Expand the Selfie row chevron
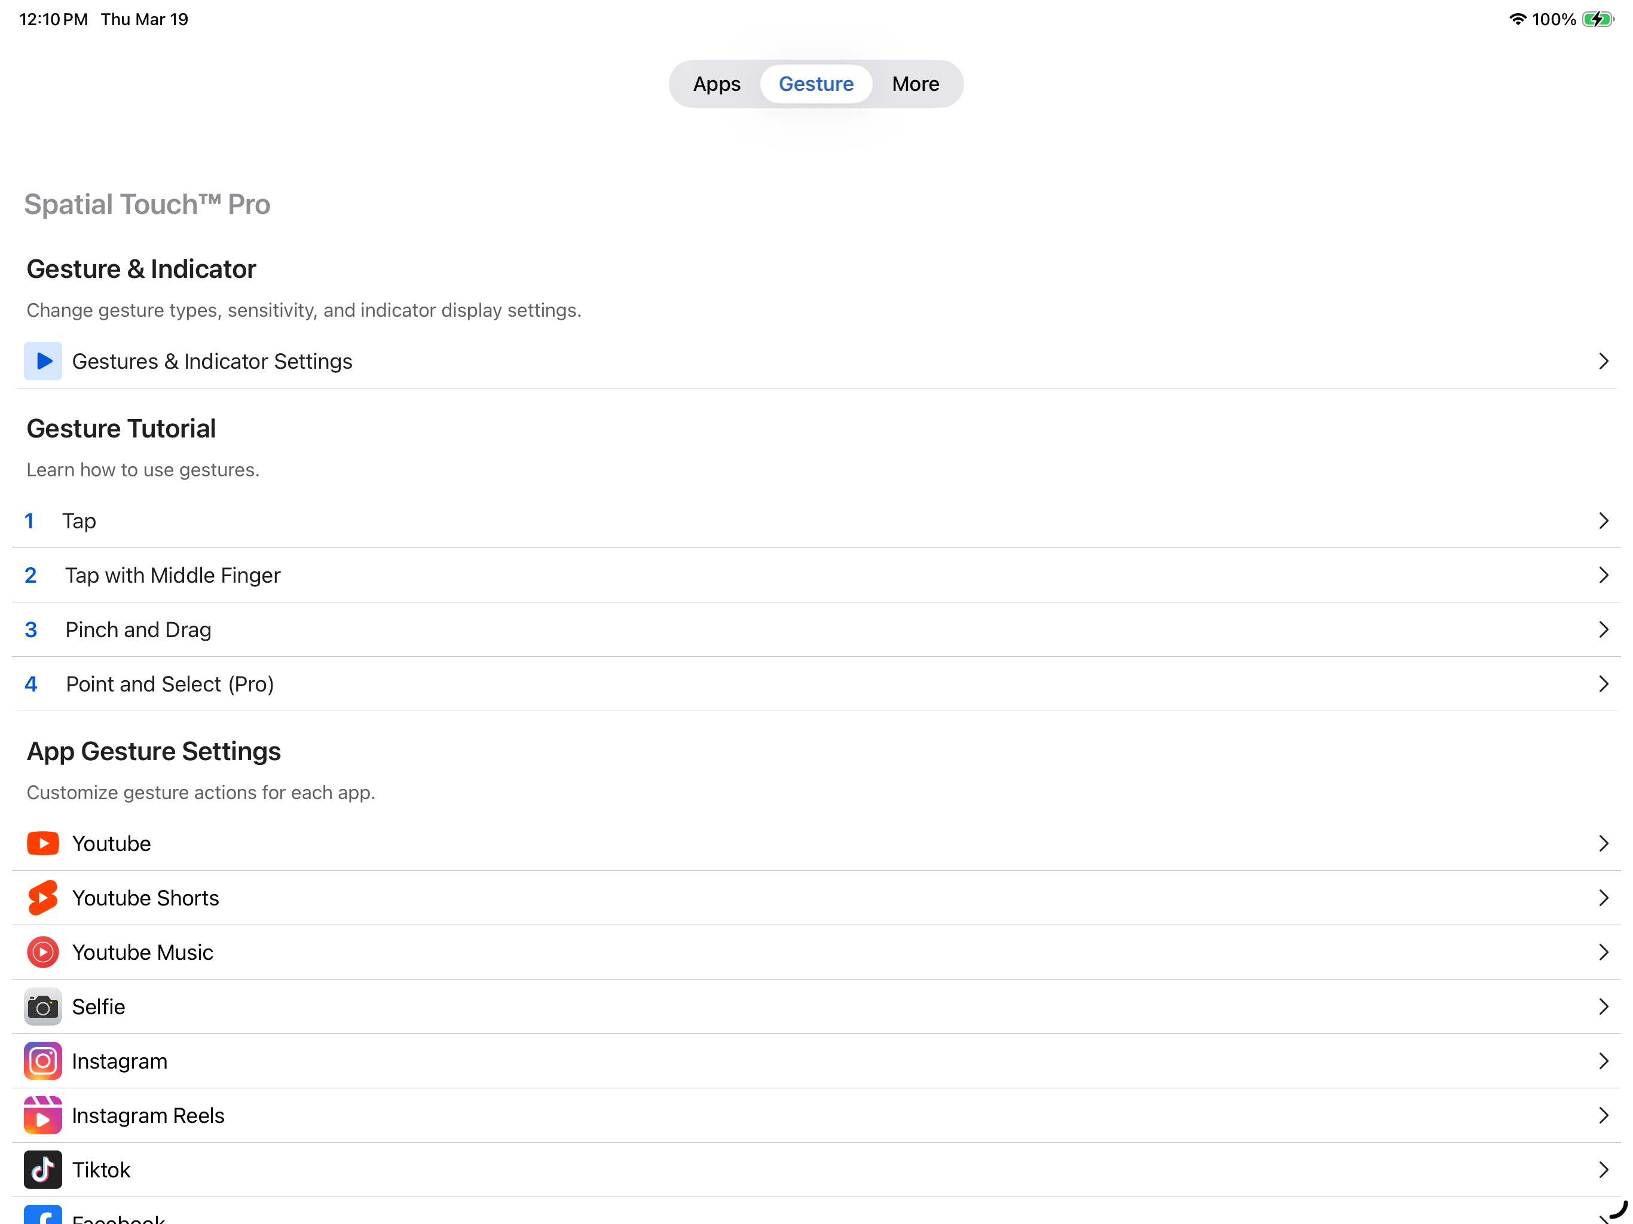Viewport: 1633px width, 1224px height. point(1604,1007)
